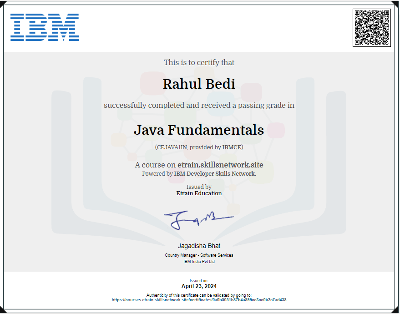The image size is (400, 314).
Task: Click the signatory name 'Jagadisha Bhat'
Action: pos(199,246)
